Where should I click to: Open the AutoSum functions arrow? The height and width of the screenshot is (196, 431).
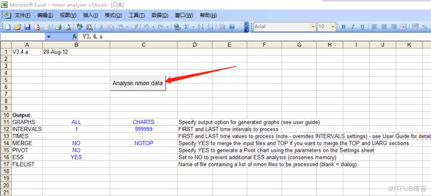193,27
